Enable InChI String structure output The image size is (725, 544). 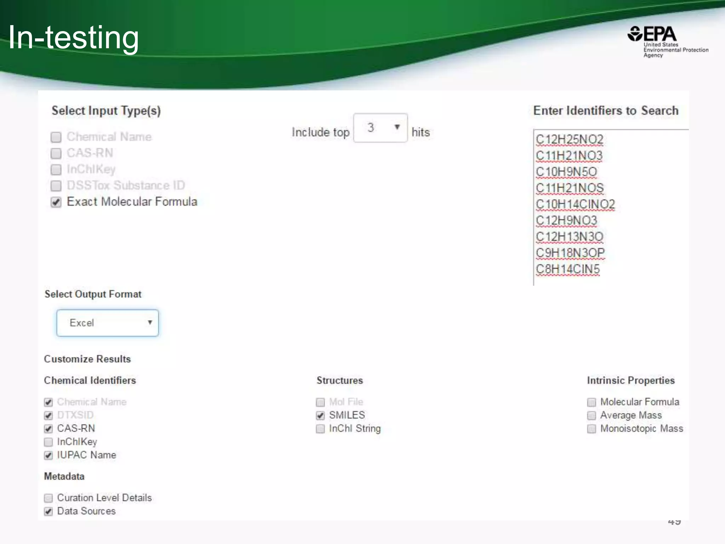pyautogui.click(x=320, y=429)
